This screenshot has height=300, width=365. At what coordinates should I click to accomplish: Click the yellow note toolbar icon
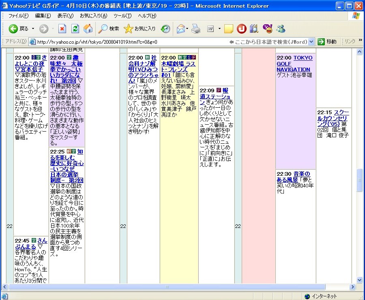pyautogui.click(x=229, y=29)
